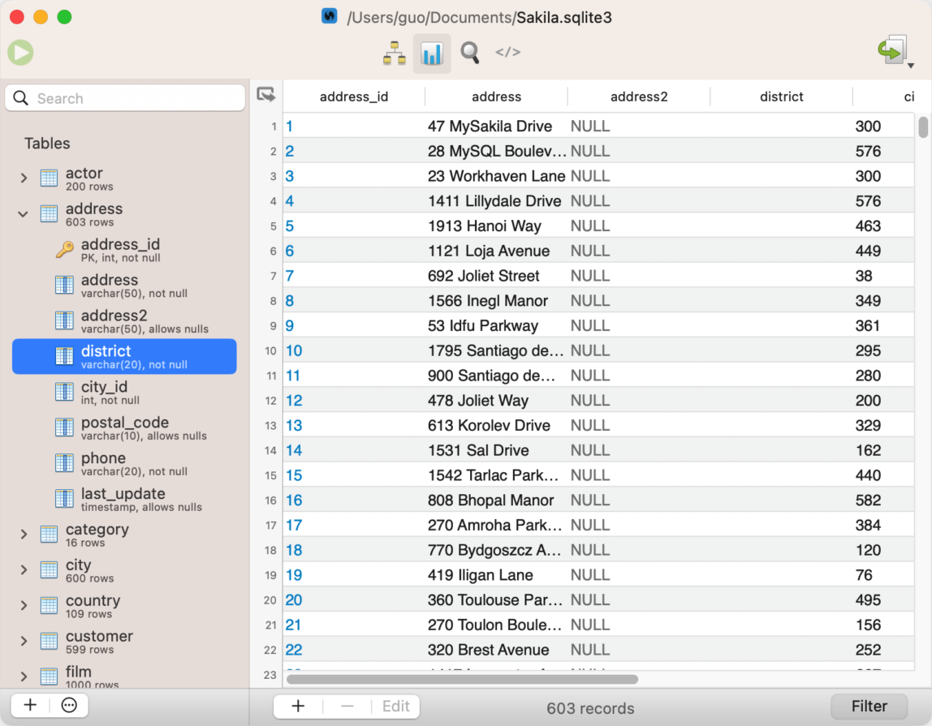Click the address_id primary key icon
Viewport: 932px width, 726px height.
click(65, 250)
